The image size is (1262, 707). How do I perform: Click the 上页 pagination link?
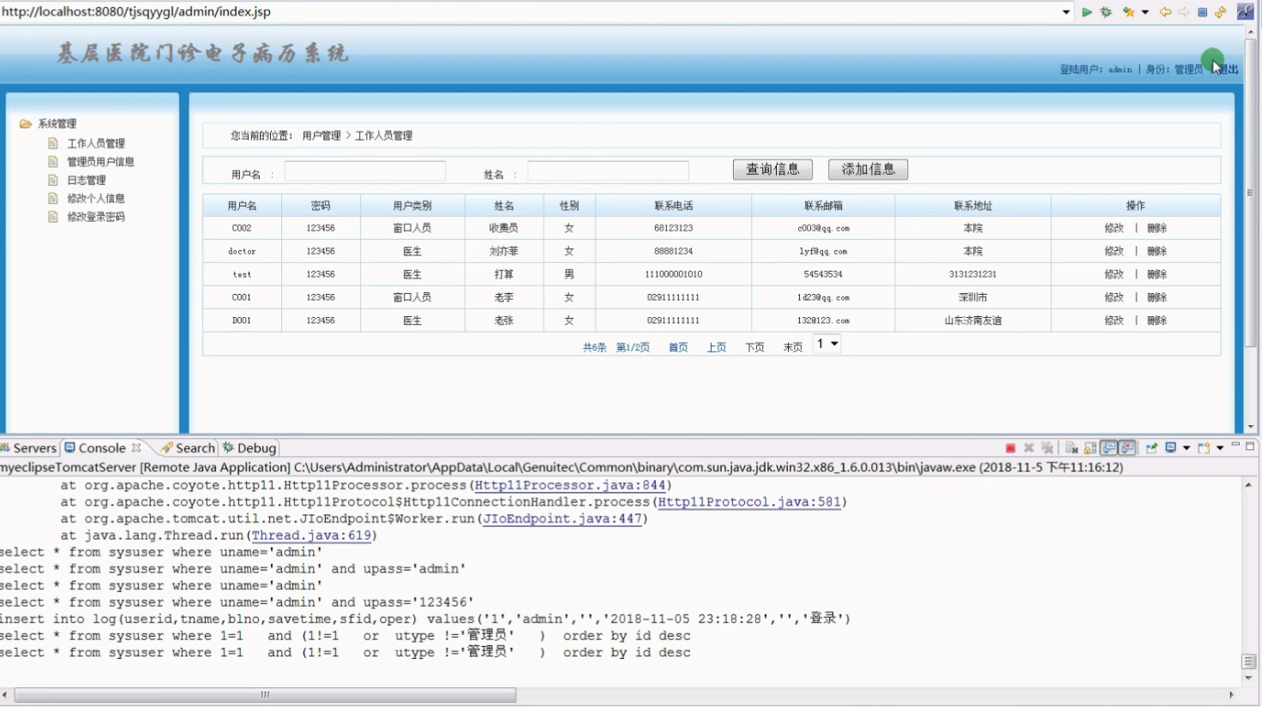(x=717, y=347)
